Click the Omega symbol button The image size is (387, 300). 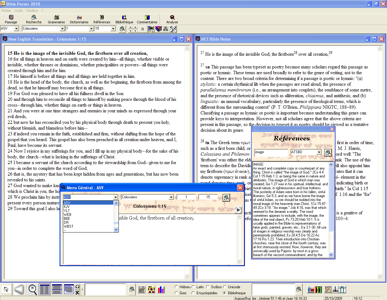tap(77, 287)
